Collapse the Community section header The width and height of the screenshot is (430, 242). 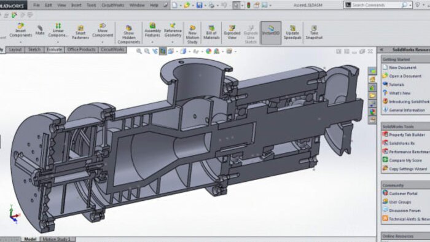point(405,185)
